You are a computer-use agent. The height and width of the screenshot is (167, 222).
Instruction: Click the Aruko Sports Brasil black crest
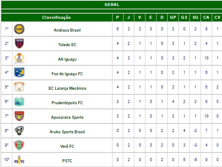(19, 131)
